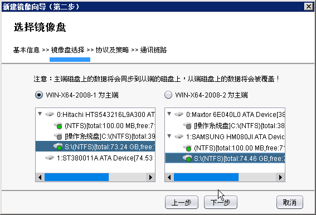Click the 100.00 MB NTFS partition icon under SAMSUNG
This screenshot has height=215, width=316.
pyautogui.click(x=187, y=148)
